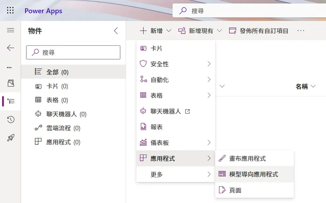The height and width of the screenshot is (203, 326).
Task: Expand 自動化 submenu arrow
Action: (x=209, y=80)
